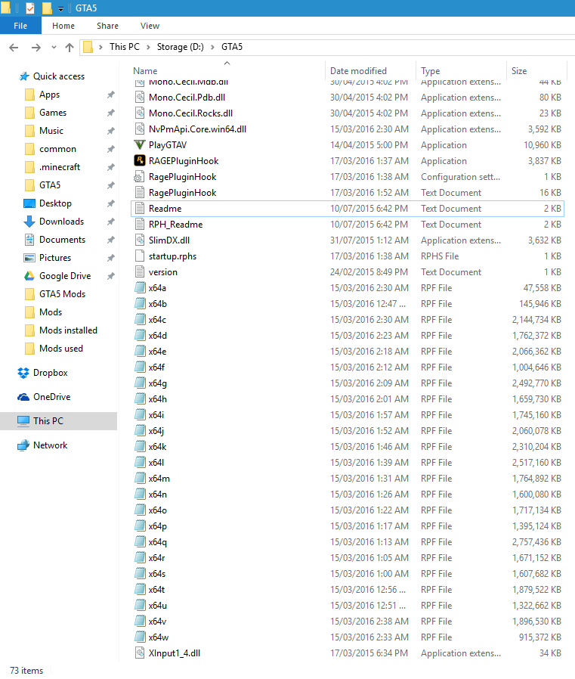Unpin Games folder using its pin icon
The image size is (575, 679).
(111, 113)
